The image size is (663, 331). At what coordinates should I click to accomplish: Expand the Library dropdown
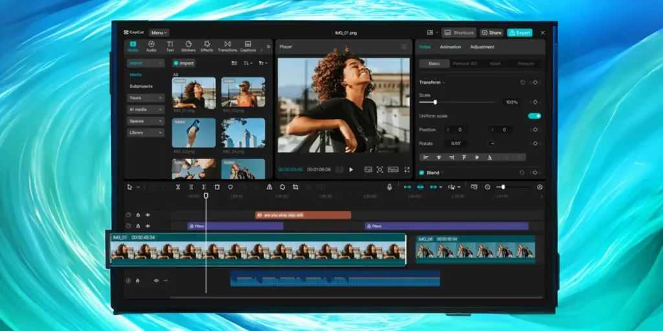pos(146,133)
